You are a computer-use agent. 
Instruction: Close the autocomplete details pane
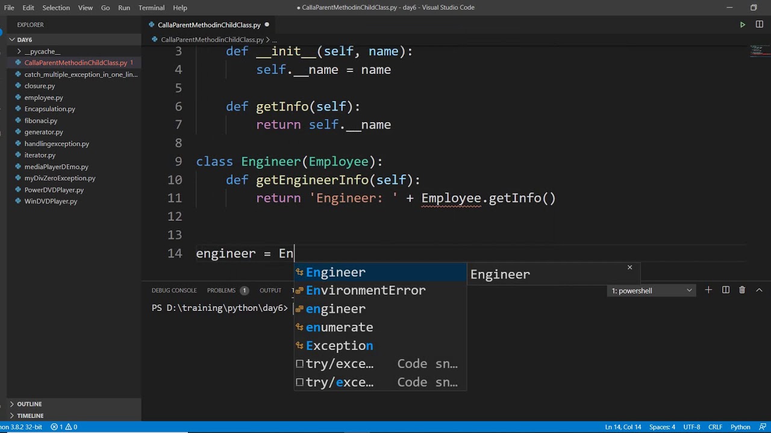[x=629, y=268]
